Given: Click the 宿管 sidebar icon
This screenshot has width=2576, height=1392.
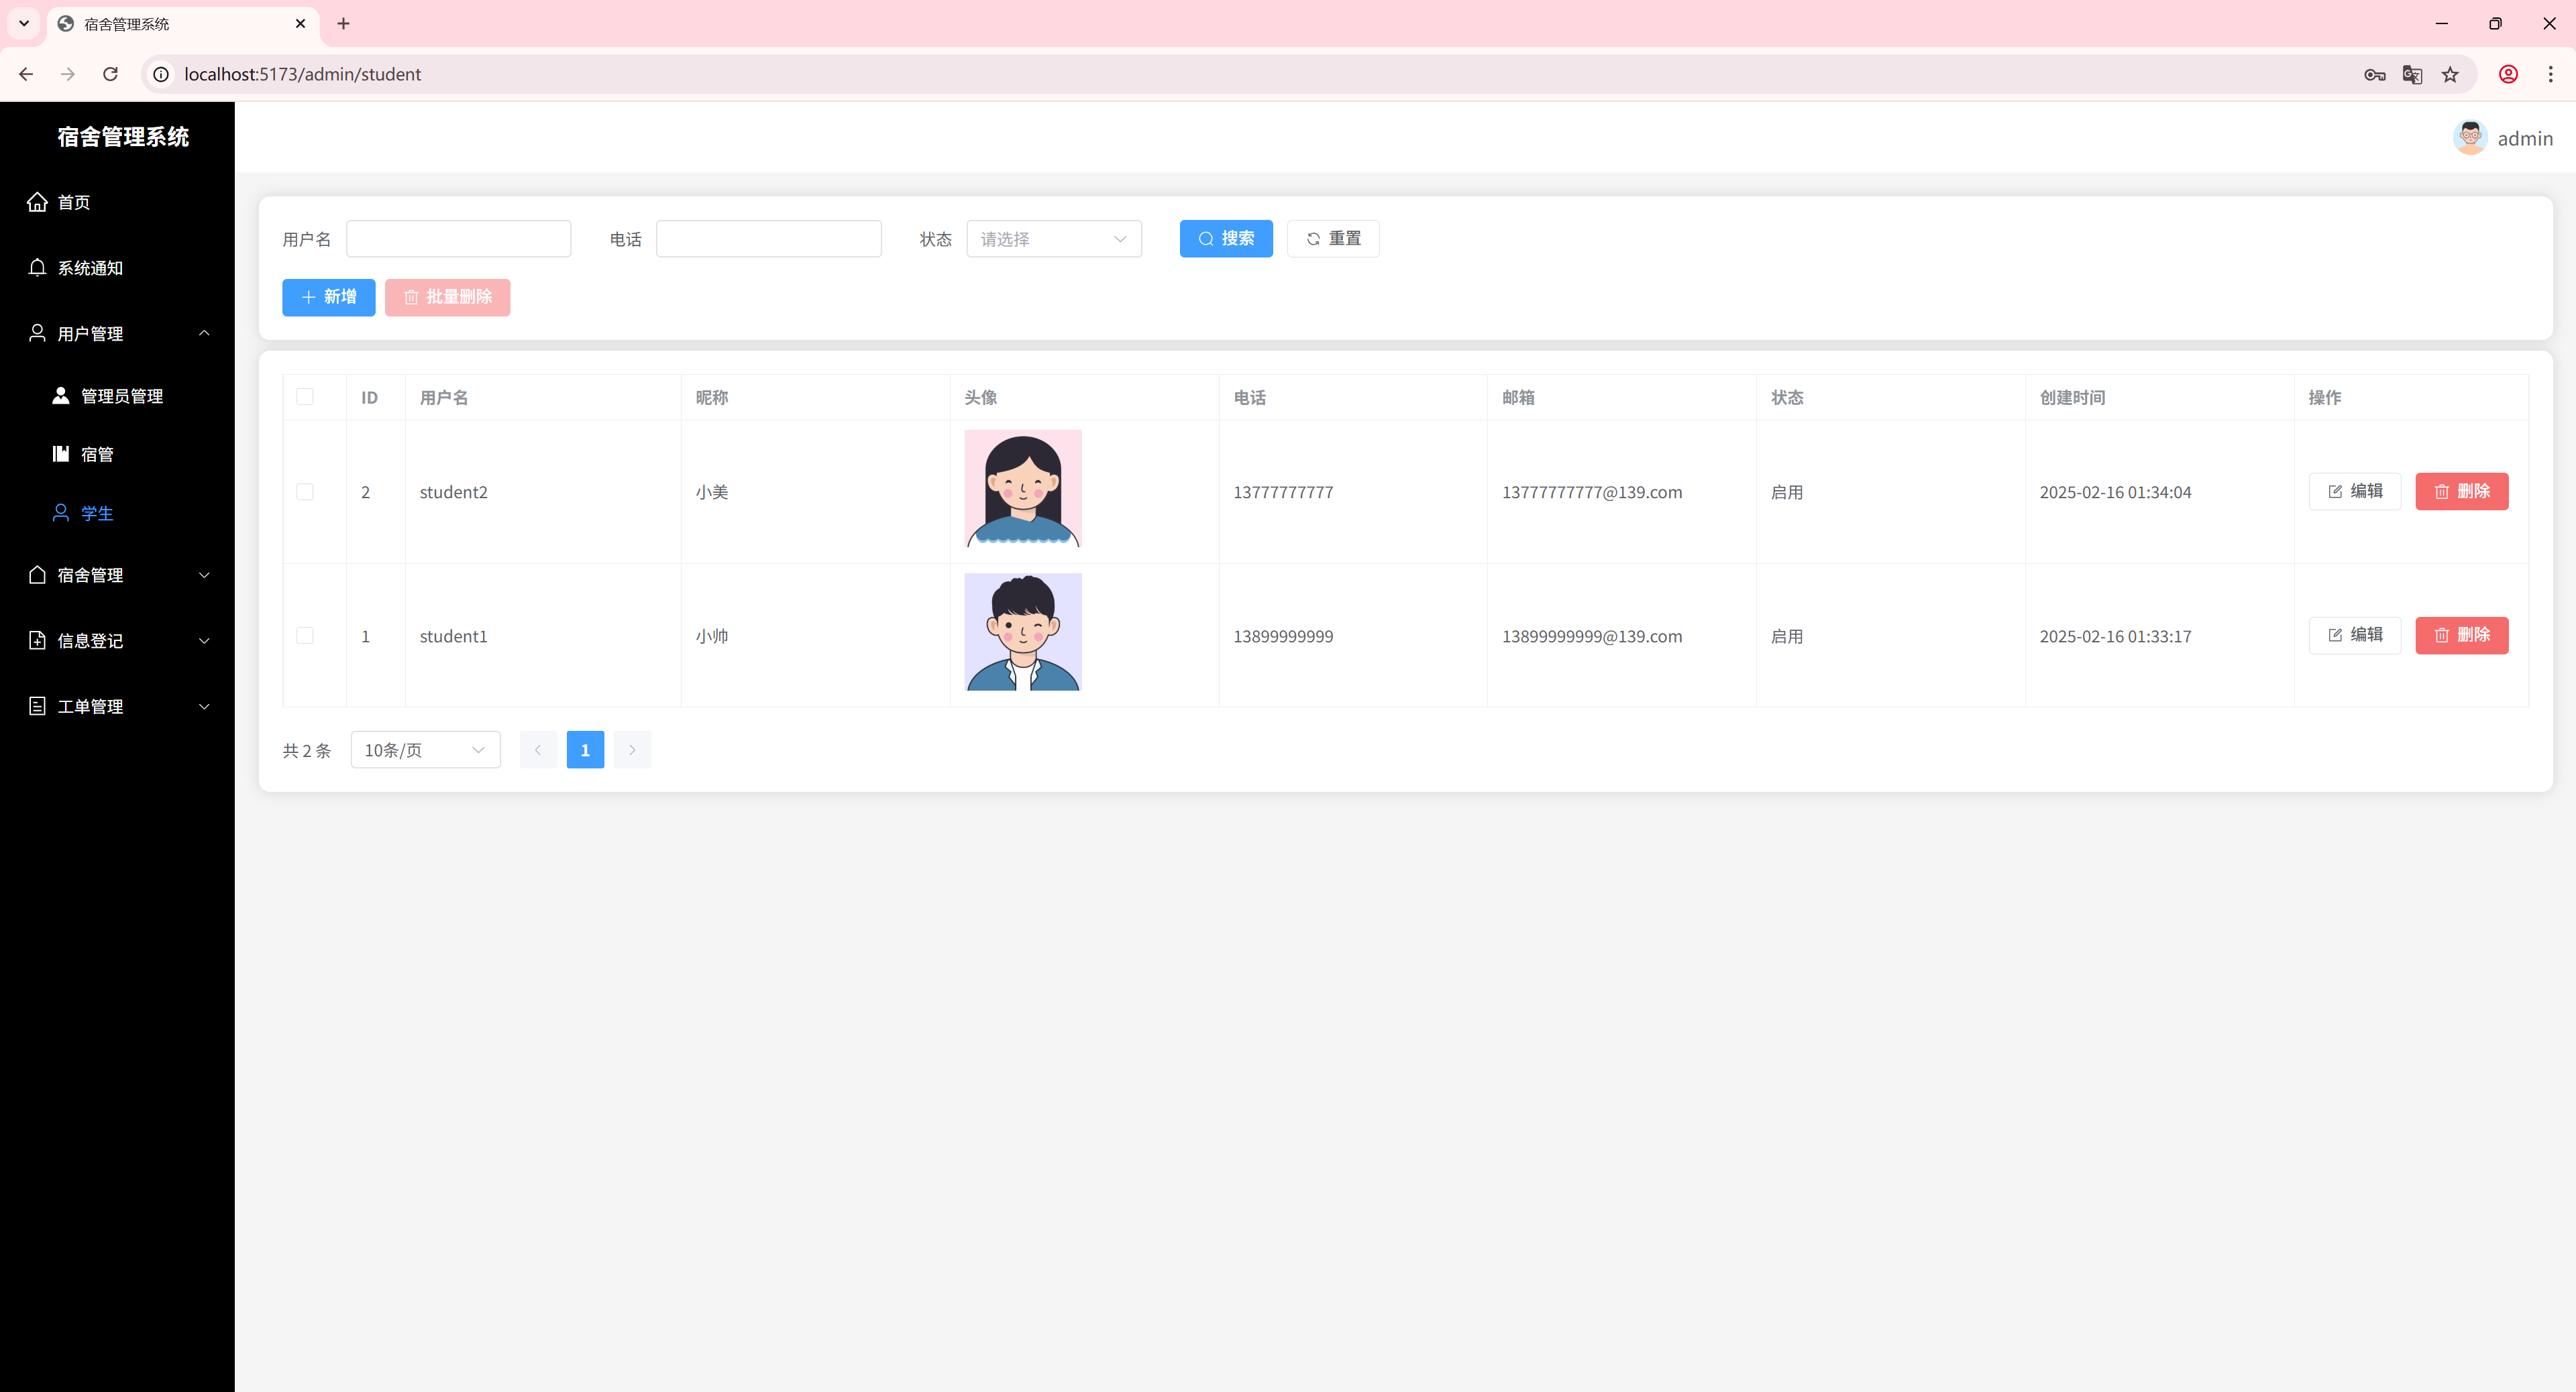Looking at the screenshot, I should click(61, 454).
